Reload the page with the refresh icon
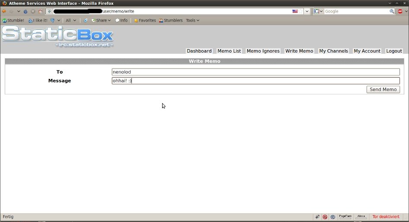 point(26,11)
